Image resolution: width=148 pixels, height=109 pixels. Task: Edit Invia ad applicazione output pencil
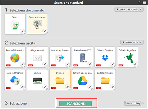67,64
